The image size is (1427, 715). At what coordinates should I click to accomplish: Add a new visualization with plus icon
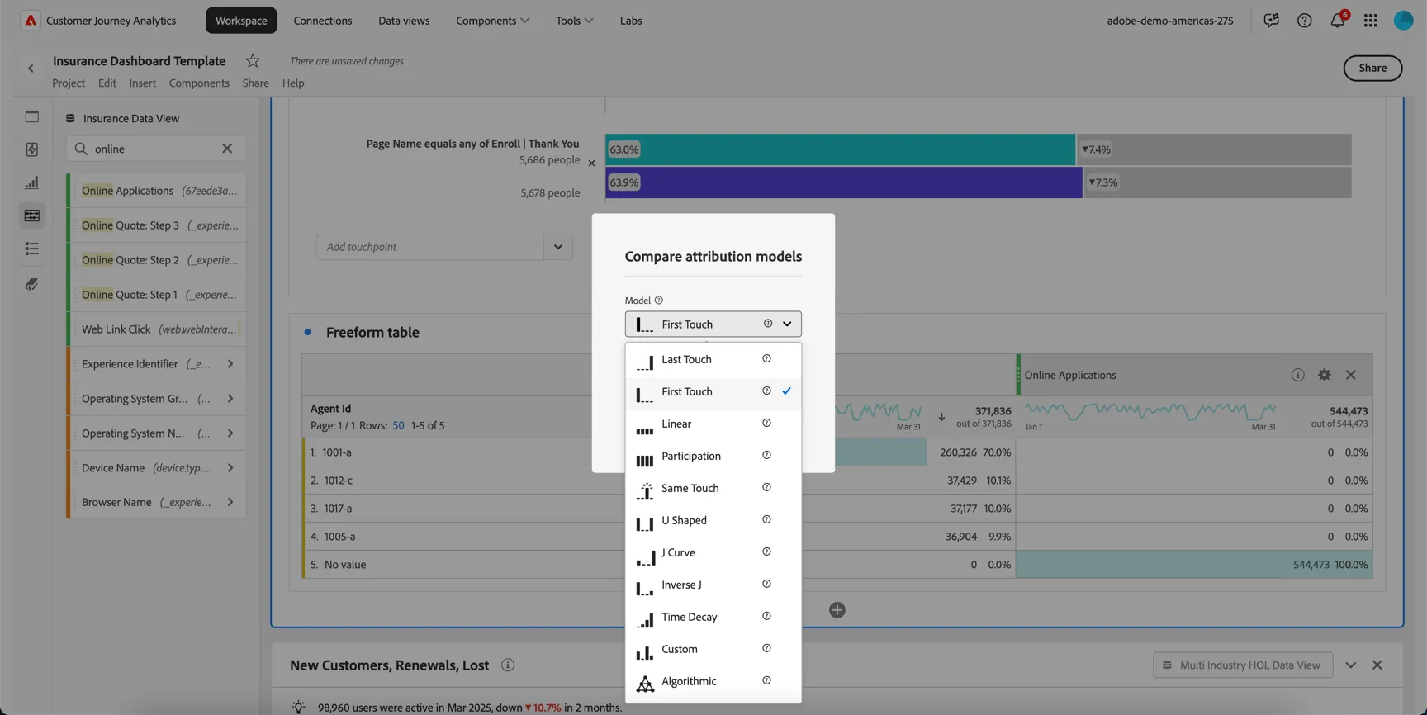tap(837, 610)
